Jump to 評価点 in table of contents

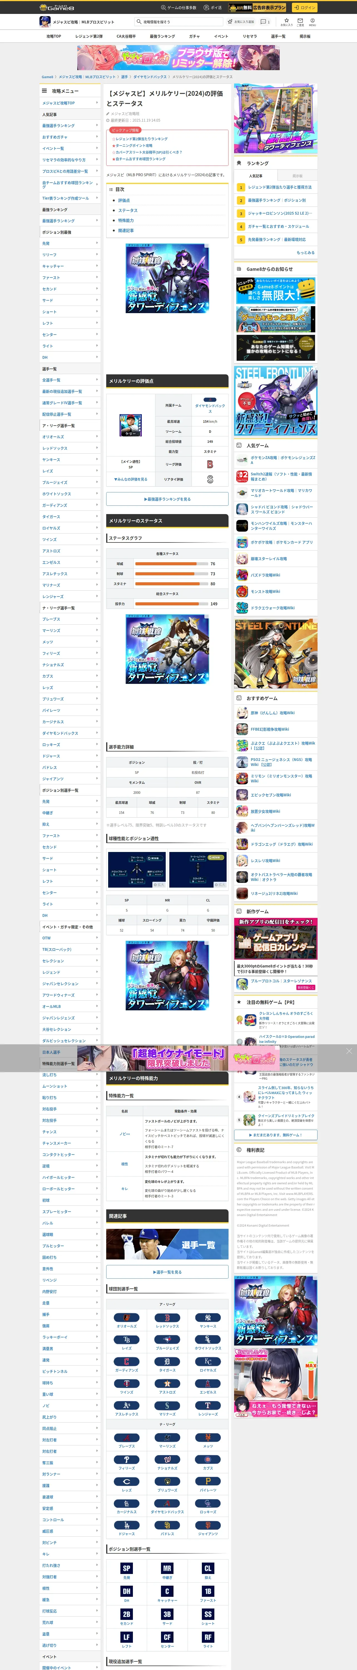(124, 200)
